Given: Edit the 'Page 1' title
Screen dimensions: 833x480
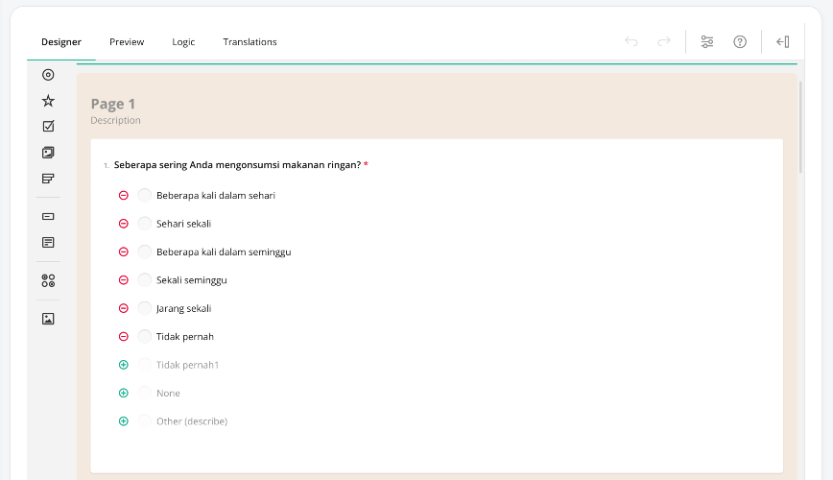Looking at the screenshot, I should (112, 104).
